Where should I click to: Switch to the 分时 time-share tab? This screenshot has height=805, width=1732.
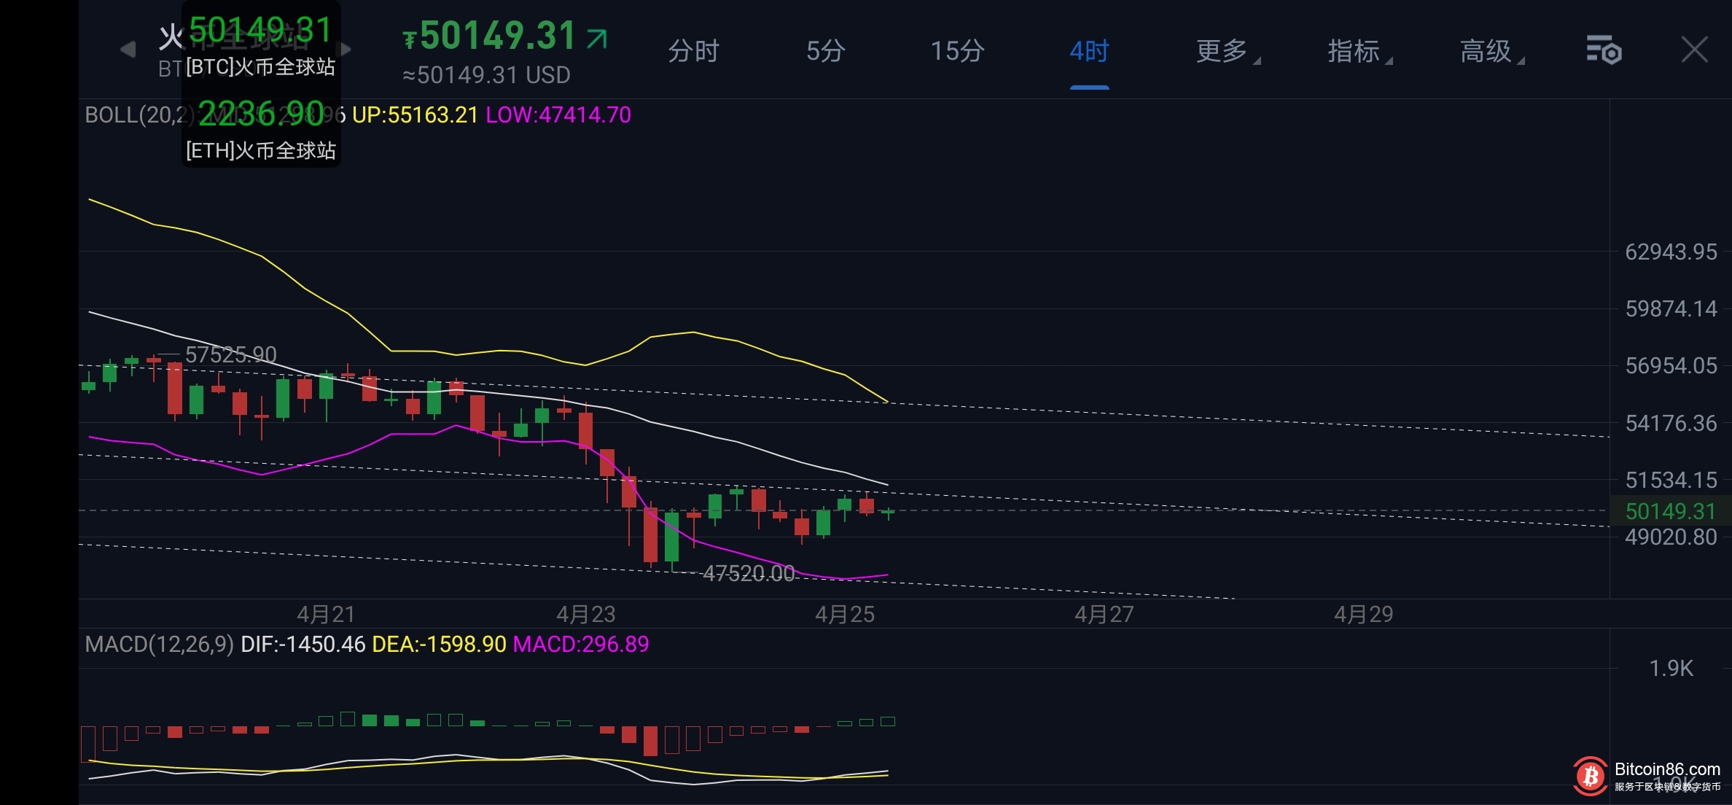[x=693, y=51]
